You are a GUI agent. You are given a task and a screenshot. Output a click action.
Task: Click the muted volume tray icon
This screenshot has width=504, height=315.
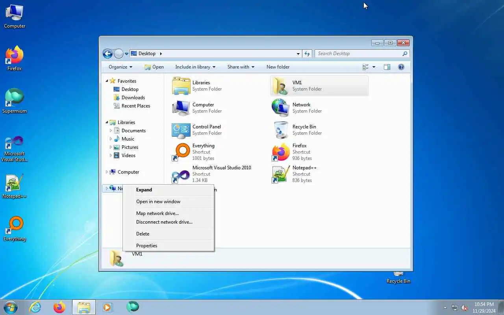coord(464,308)
